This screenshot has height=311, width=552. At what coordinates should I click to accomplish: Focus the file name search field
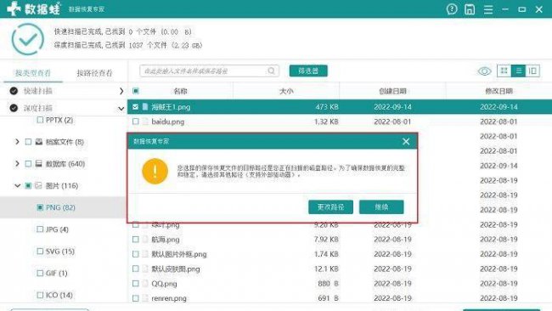click(x=209, y=71)
